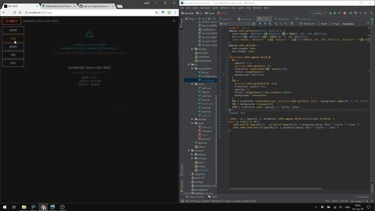Screen dimensions: 375x211
Task: Open the Edit menu in WebStorm
Action: pyautogui.click(x=189, y=8)
